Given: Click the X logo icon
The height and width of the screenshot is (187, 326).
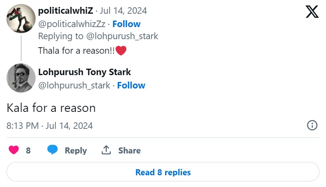Looking at the screenshot, I should 312,12.
